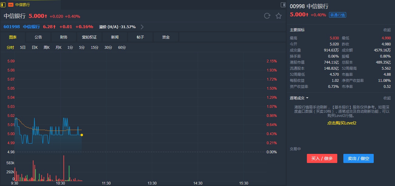Viewport: 395px width, 186px height.
Task: Click the yellow current price marker dot
Action: [x=82, y=135]
